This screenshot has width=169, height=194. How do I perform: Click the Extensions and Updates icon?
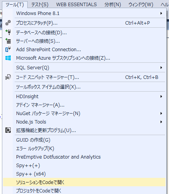coord(8,130)
